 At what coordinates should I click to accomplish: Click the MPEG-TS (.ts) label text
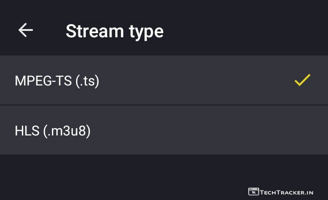point(57,81)
